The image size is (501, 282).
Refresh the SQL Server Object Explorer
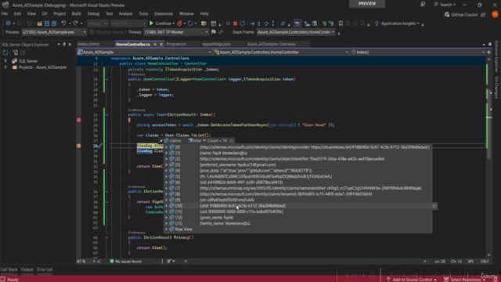pyautogui.click(x=5, y=52)
